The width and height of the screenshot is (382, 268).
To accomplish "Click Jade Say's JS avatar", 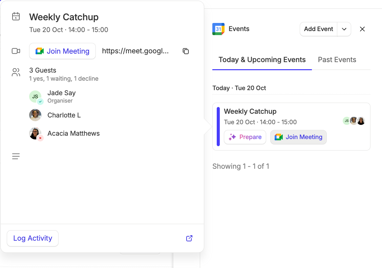I will (35, 97).
